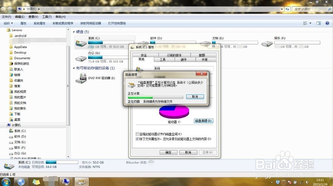
Task: Click the search magnifier icon
Action: click(x=329, y=9)
